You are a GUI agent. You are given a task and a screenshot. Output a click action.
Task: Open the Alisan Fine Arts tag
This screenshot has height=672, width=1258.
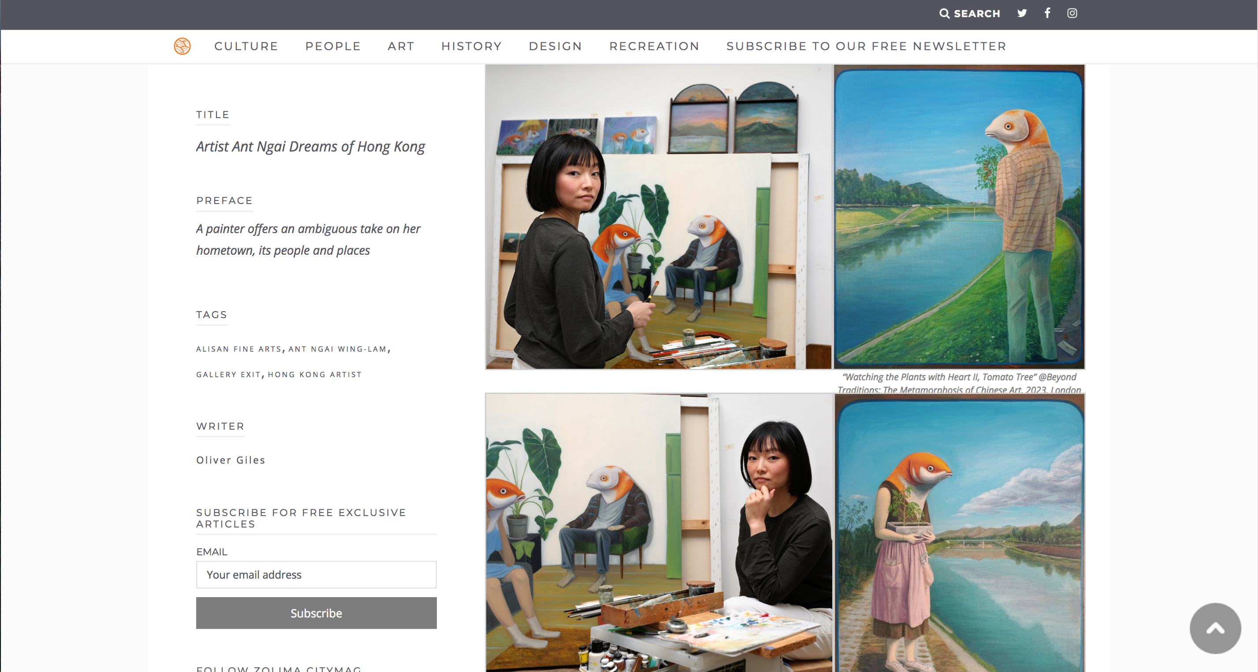[x=239, y=349]
